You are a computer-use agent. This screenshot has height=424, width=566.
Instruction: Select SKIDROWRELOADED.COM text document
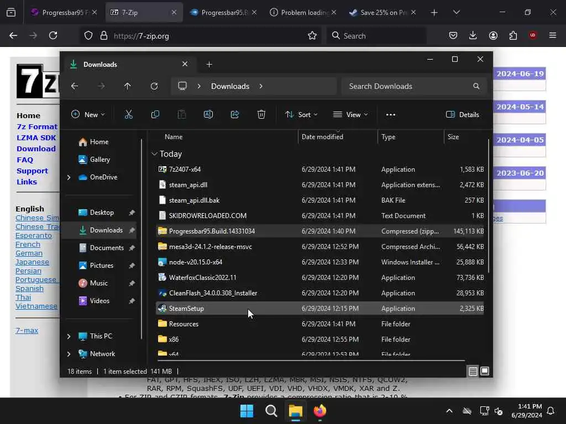coord(320,216)
